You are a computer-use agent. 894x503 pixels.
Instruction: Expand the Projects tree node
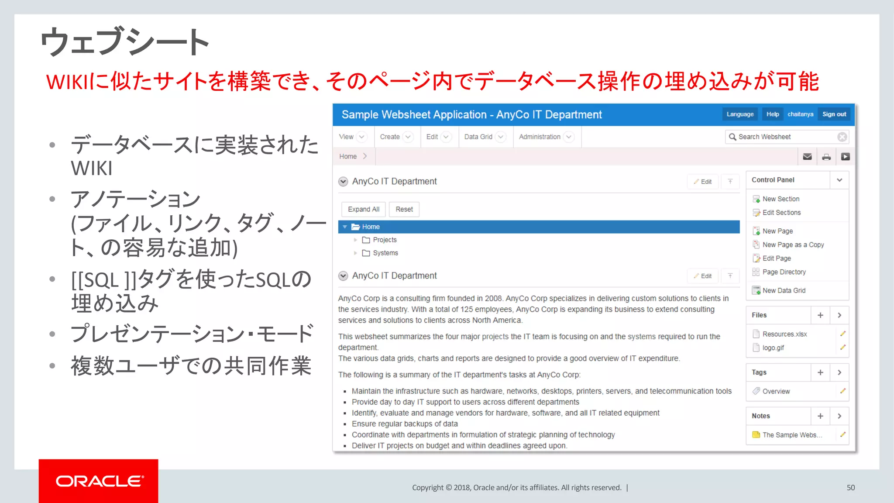(355, 240)
